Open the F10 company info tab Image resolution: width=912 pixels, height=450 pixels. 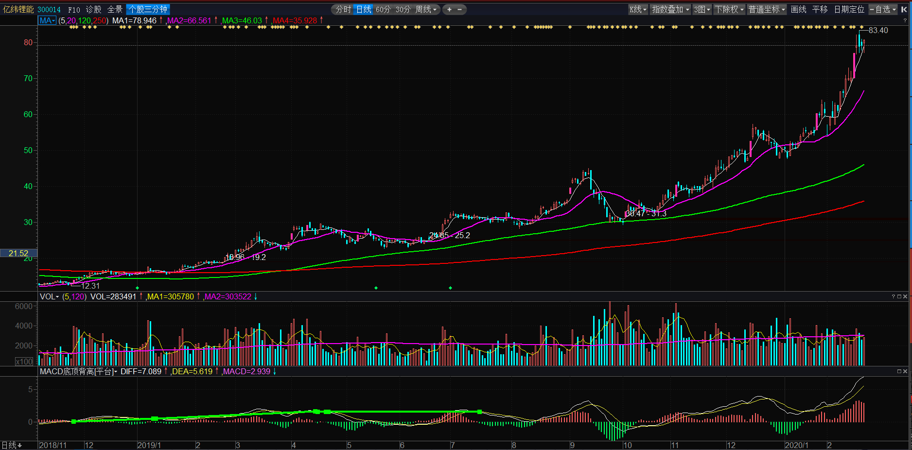[x=74, y=10]
